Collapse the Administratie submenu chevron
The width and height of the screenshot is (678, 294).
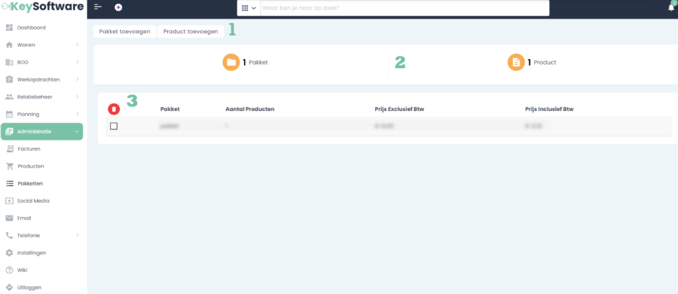click(77, 132)
